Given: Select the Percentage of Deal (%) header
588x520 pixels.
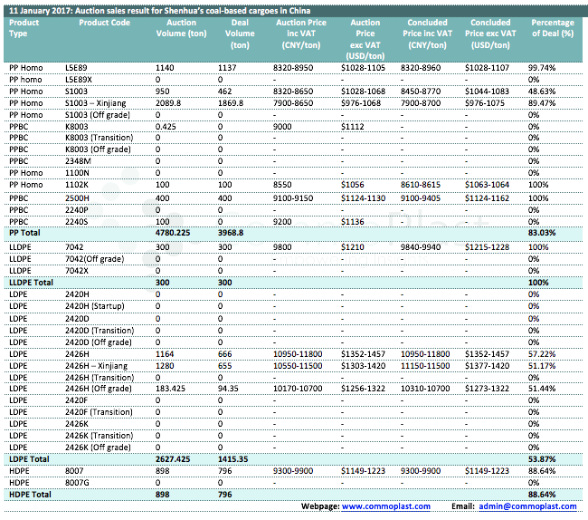Looking at the screenshot, I should 553,28.
